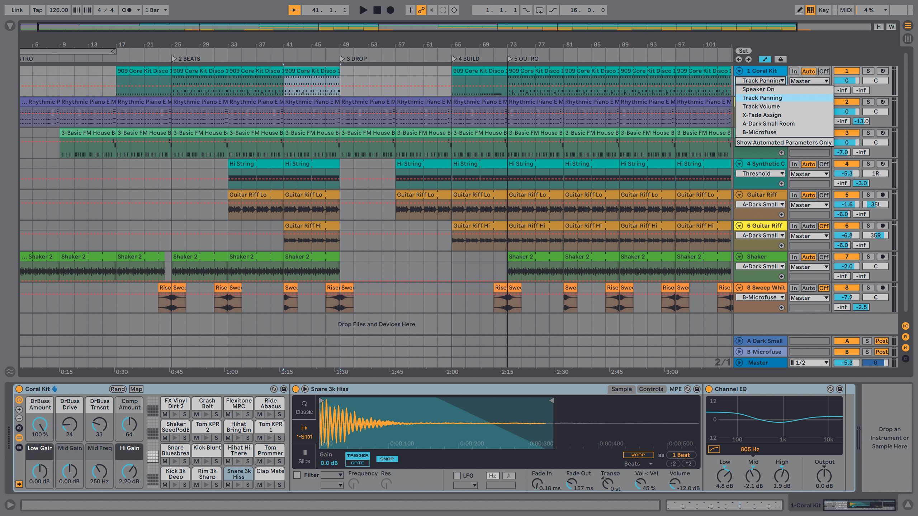This screenshot has height=516, width=918.
Task: Enable the Filter checkbox in Simpler
Action: tap(297, 475)
